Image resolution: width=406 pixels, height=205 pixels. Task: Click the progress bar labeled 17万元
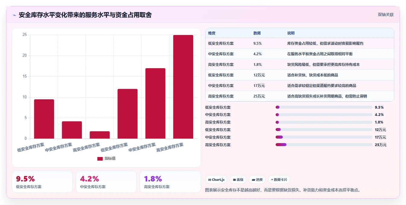tap(324, 137)
